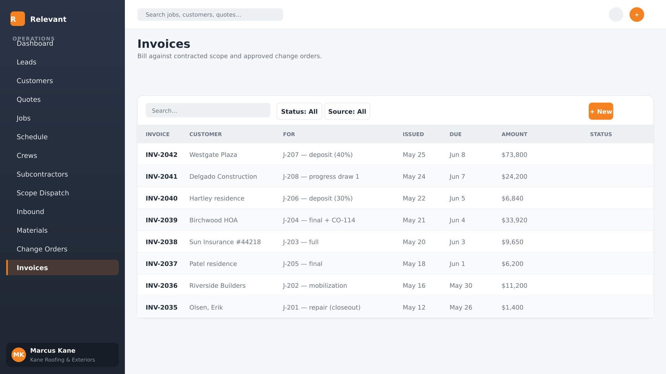Focus the global search jobs, customers, quotes field

coord(210,15)
